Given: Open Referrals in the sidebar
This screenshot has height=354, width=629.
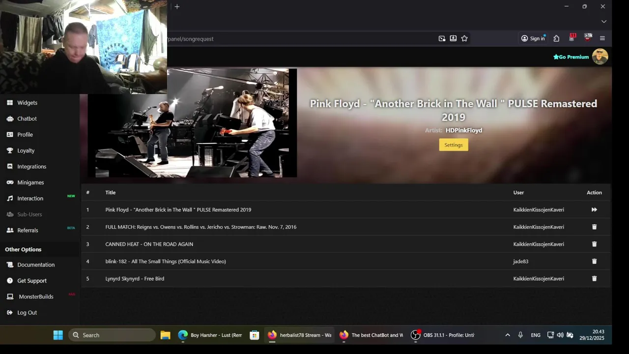Looking at the screenshot, I should (x=28, y=230).
